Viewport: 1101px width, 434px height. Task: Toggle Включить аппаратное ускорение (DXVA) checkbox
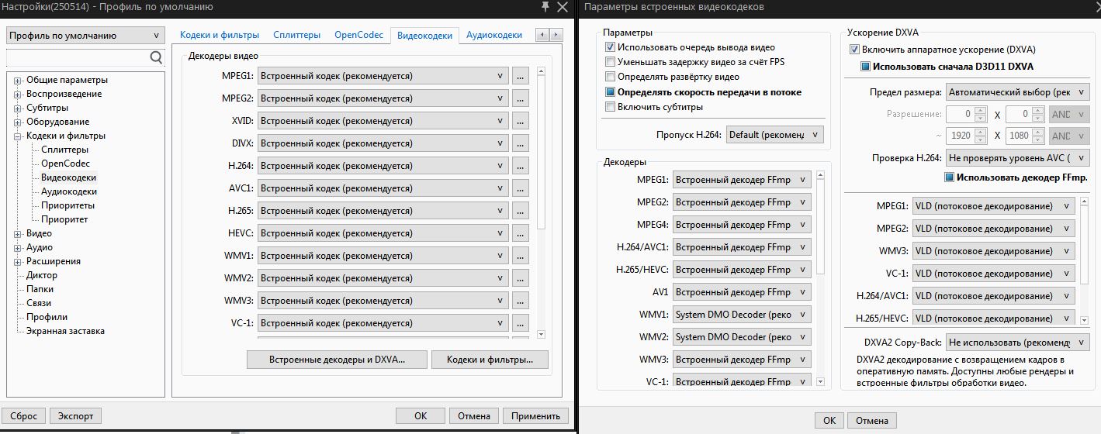point(855,50)
